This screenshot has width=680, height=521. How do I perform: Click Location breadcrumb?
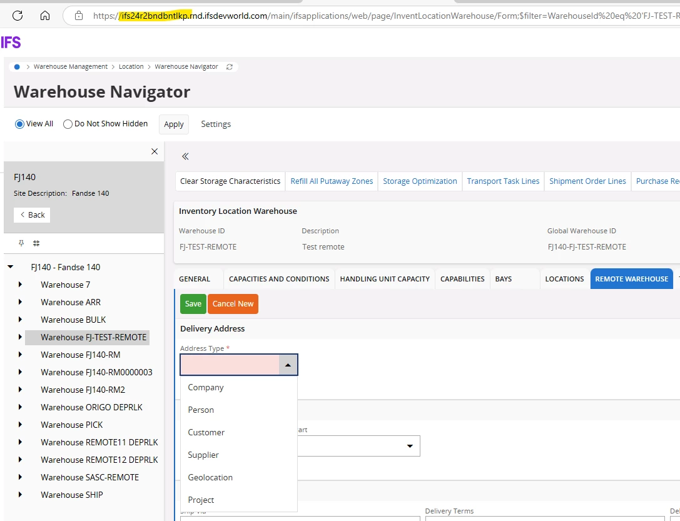(x=131, y=67)
